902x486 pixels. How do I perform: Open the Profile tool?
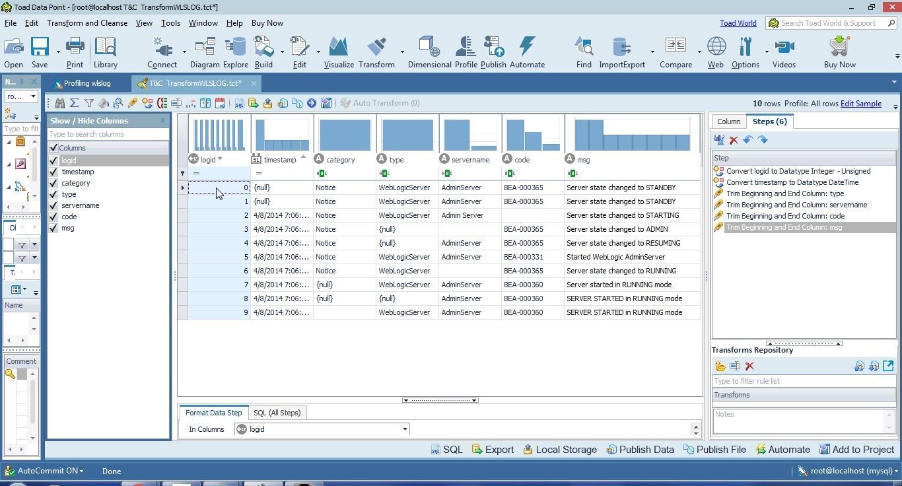point(466,53)
